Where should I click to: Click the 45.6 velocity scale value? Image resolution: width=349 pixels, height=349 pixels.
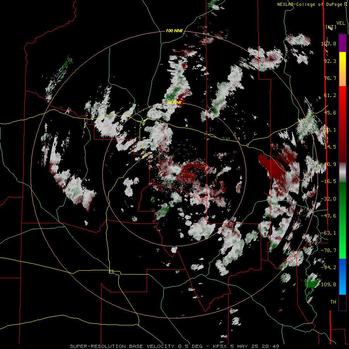pyautogui.click(x=330, y=112)
